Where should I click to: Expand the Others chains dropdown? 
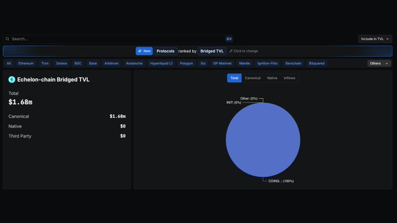click(x=379, y=63)
